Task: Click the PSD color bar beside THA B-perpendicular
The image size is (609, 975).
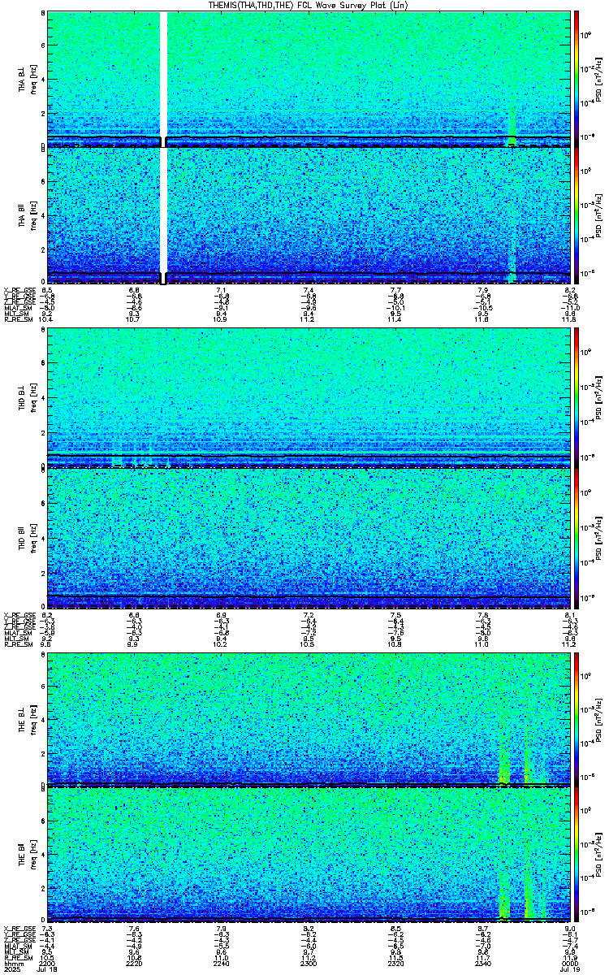Action: click(577, 77)
